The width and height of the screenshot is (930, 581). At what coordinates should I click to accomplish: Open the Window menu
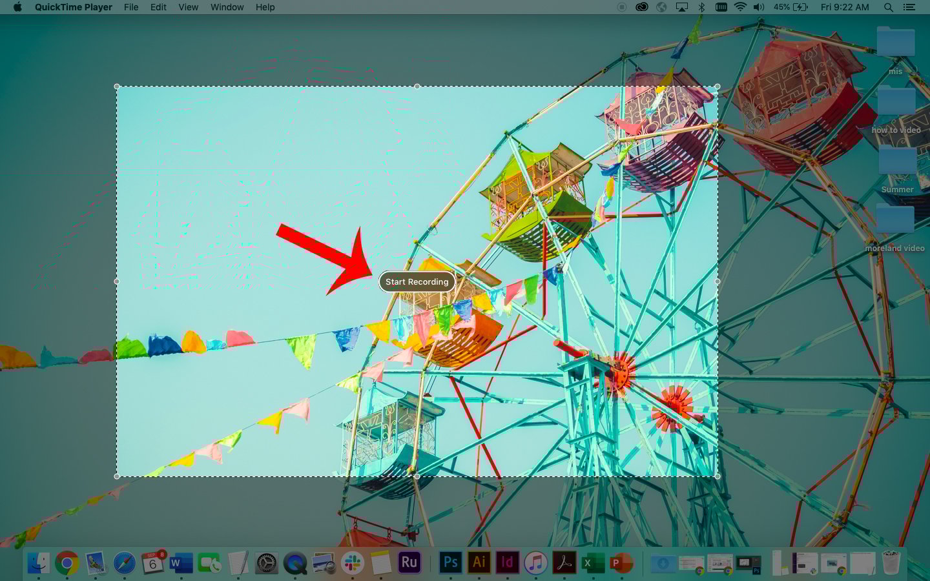coord(227,7)
